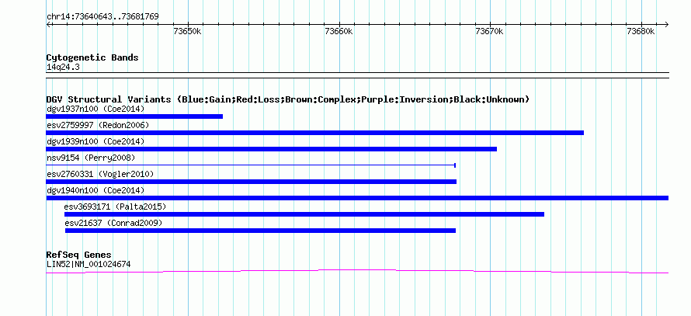Select the esv2760331 blue gain bar

pyautogui.click(x=252, y=182)
